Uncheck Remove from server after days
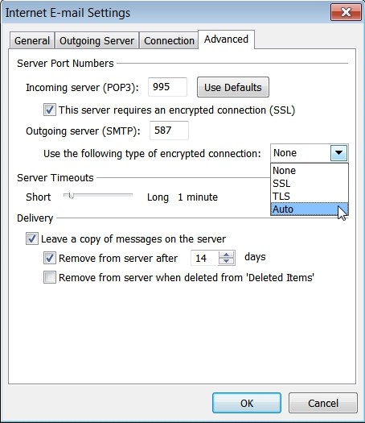365x423 pixels. [50, 258]
